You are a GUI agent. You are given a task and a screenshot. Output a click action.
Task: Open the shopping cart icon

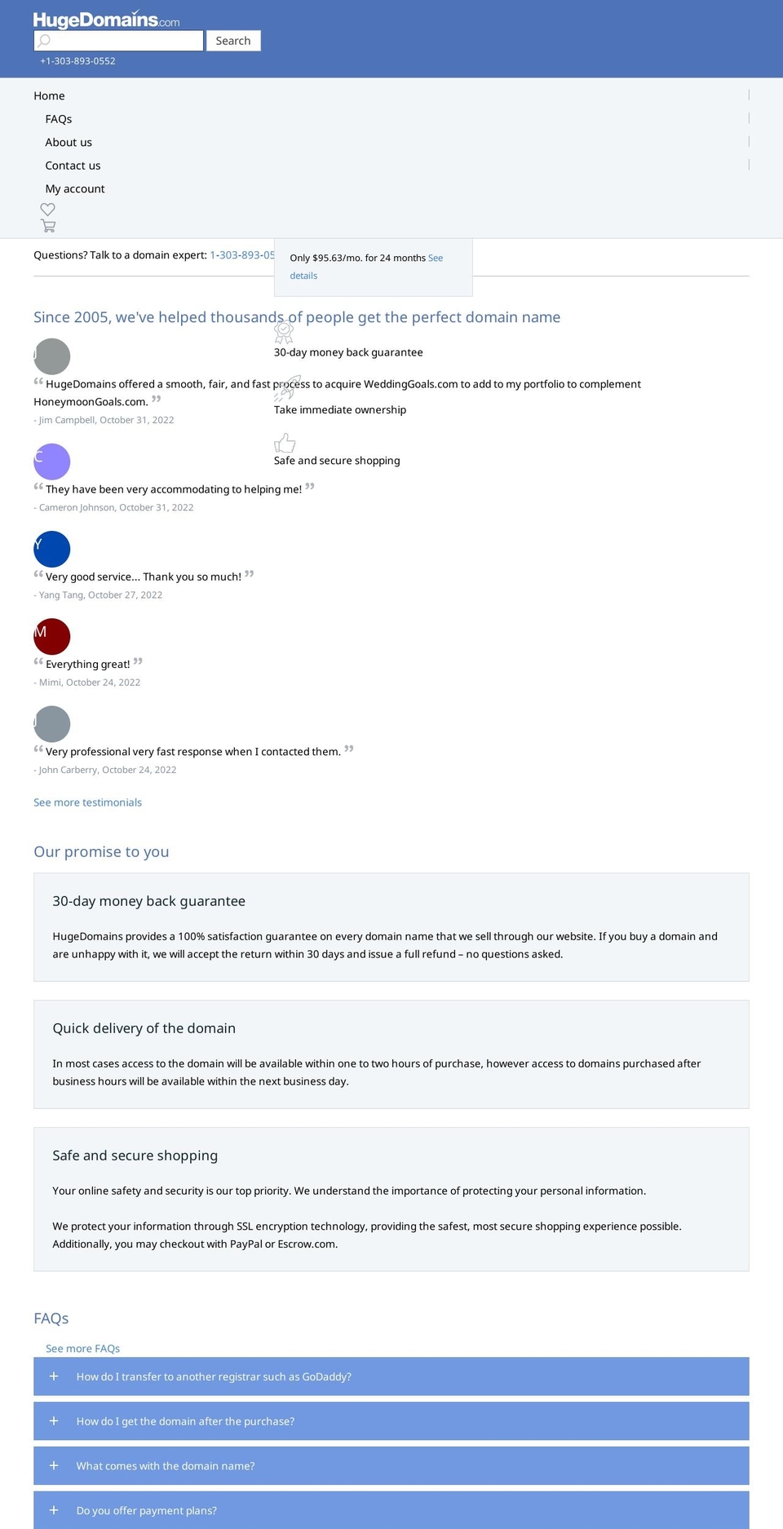[48, 226]
